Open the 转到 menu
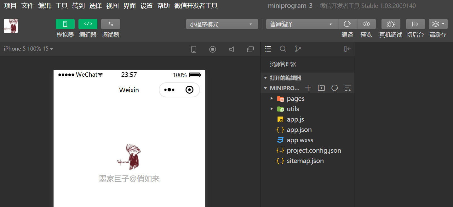 pos(78,6)
